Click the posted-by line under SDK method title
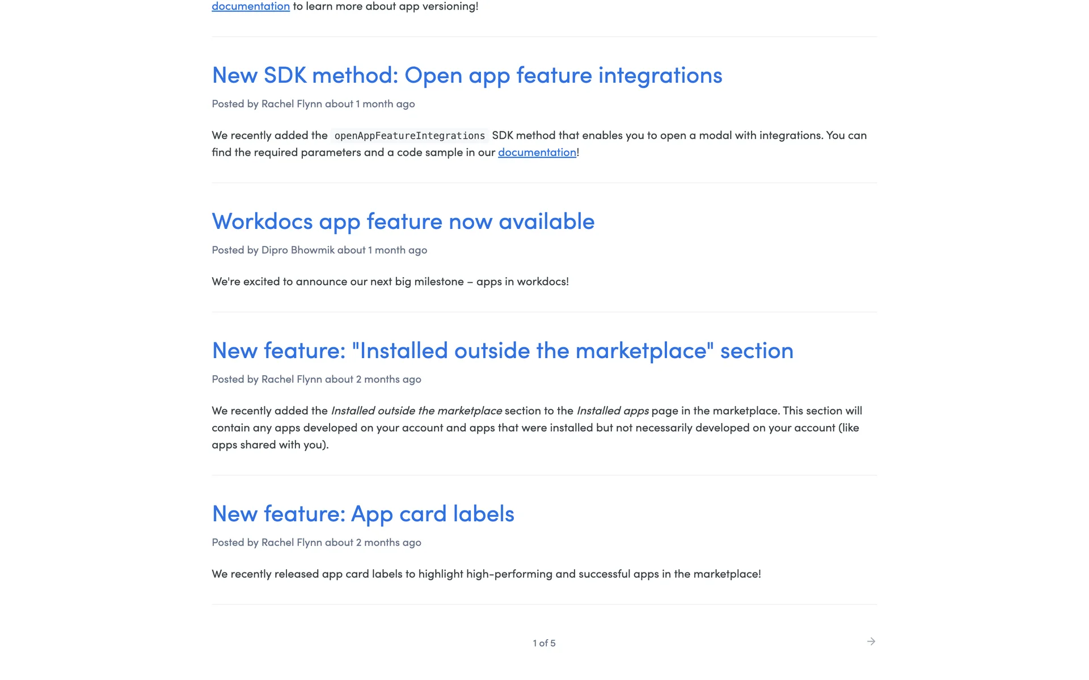Viewport: 1089px width, 680px height. [x=313, y=104]
